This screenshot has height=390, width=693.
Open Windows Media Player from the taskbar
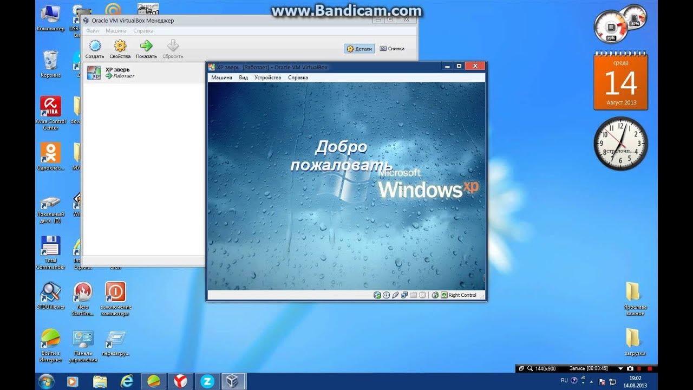click(73, 381)
